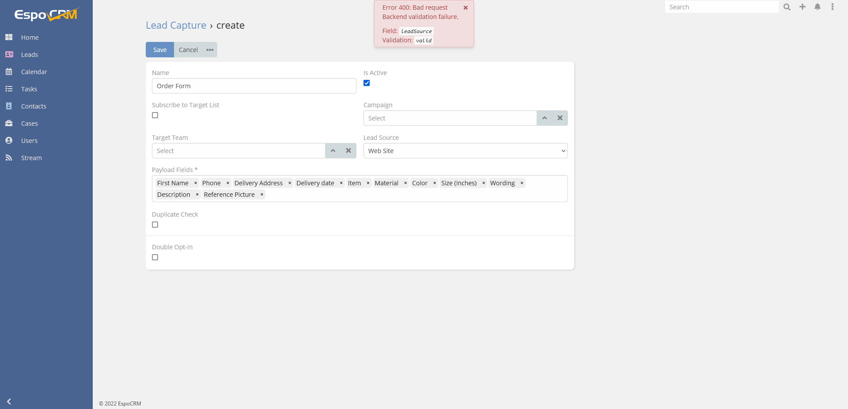
Task: Enable Subscribe to Target List checkbox
Action: (155, 116)
